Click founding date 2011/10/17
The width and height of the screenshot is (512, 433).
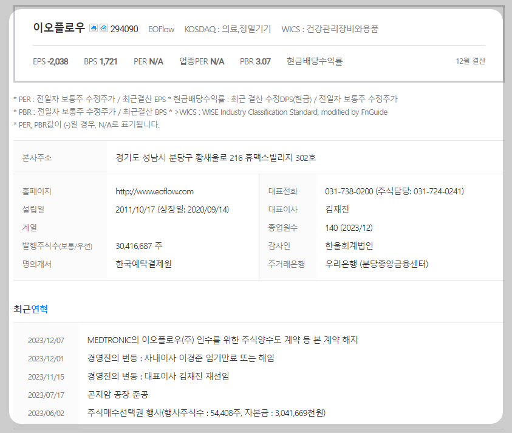tap(135, 210)
